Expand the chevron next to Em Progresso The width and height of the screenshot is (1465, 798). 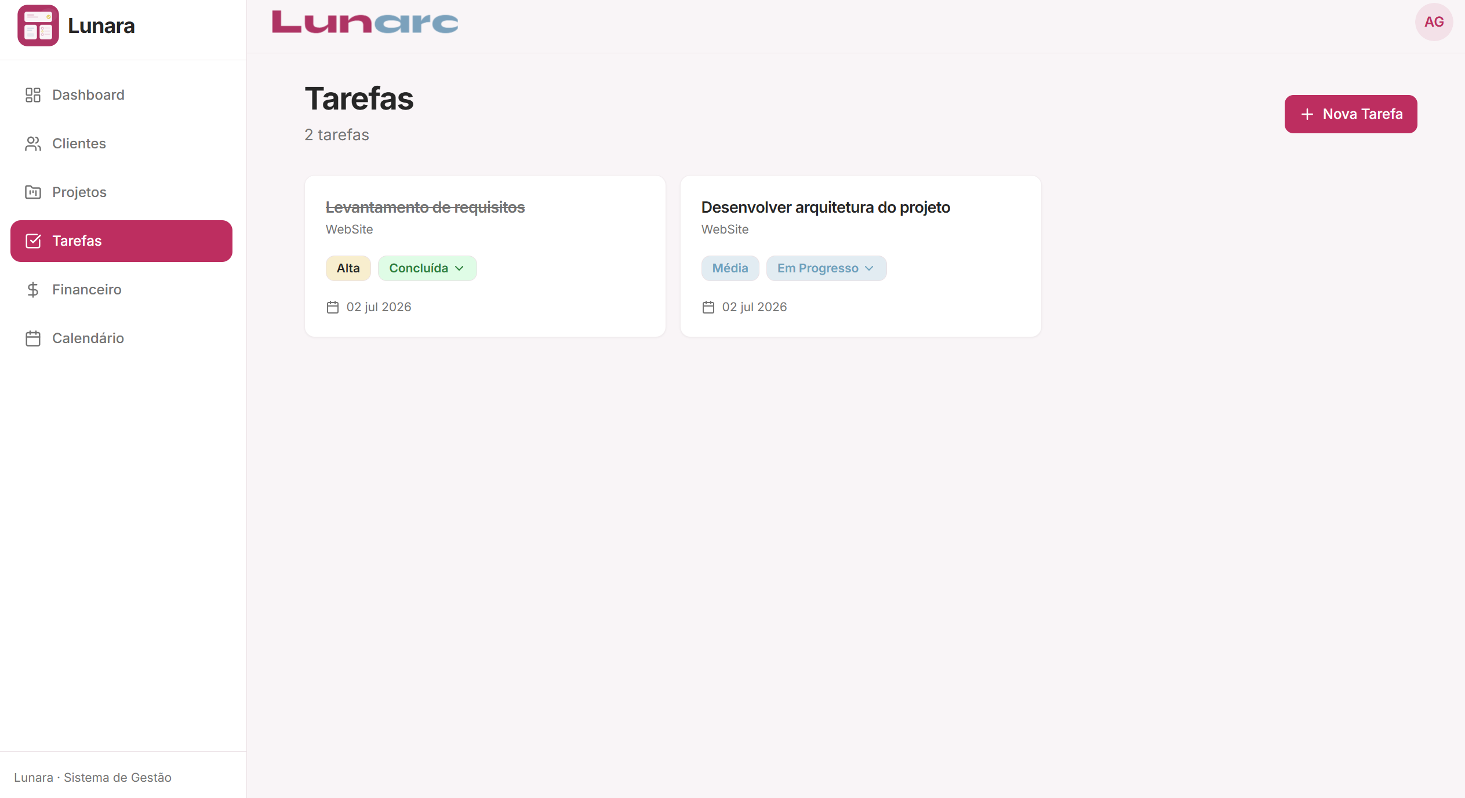tap(869, 268)
